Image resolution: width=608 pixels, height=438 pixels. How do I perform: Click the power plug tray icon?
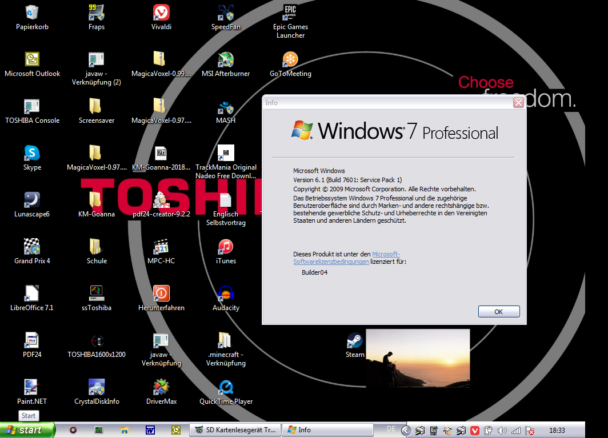click(x=488, y=430)
